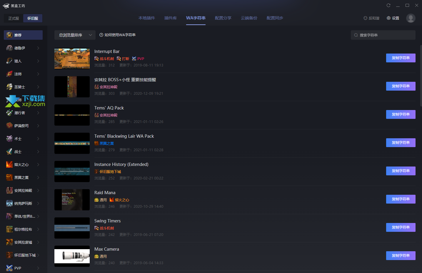Screen dimensions: 422x273
Task: Copy string for Max Camera
Action: [x=401, y=256]
